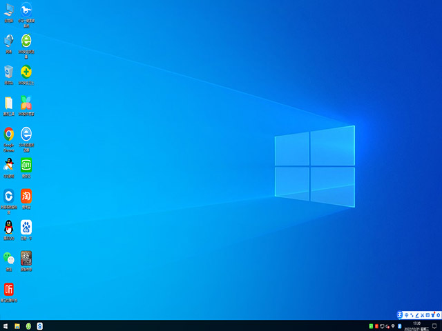Launch the green 360 browser in the taskbar
Screen dimensions: 442x331
coord(28,326)
